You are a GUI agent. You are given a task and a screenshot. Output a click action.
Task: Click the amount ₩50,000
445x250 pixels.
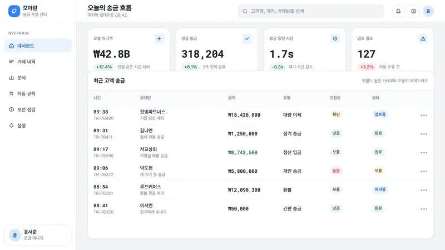239,209
